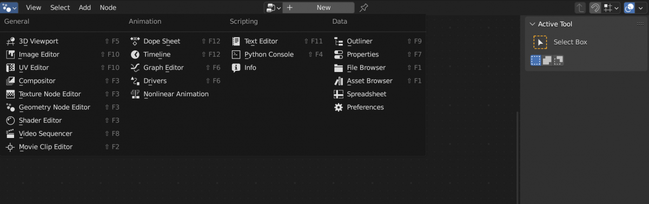Click the New node tree button

click(x=319, y=8)
